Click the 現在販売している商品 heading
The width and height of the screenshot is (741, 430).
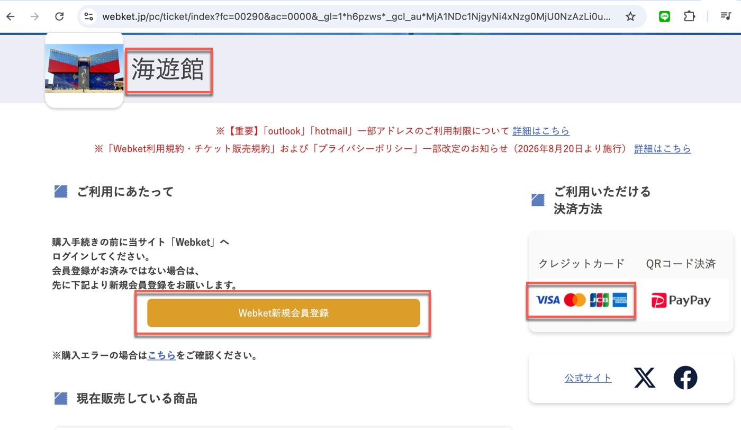pos(137,399)
